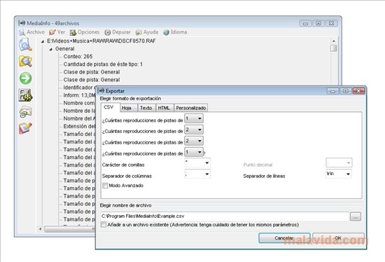Click the OK button in Exportar

click(x=338, y=238)
